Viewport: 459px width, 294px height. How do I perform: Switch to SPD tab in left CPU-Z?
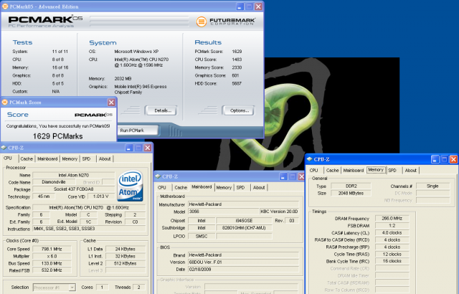[86, 159]
